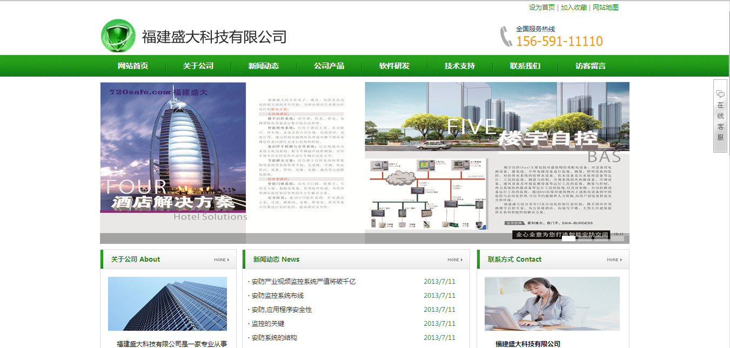Open news article 安防产业视频监控系统产值将破千亿
The height and width of the screenshot is (348, 730).
[303, 282]
